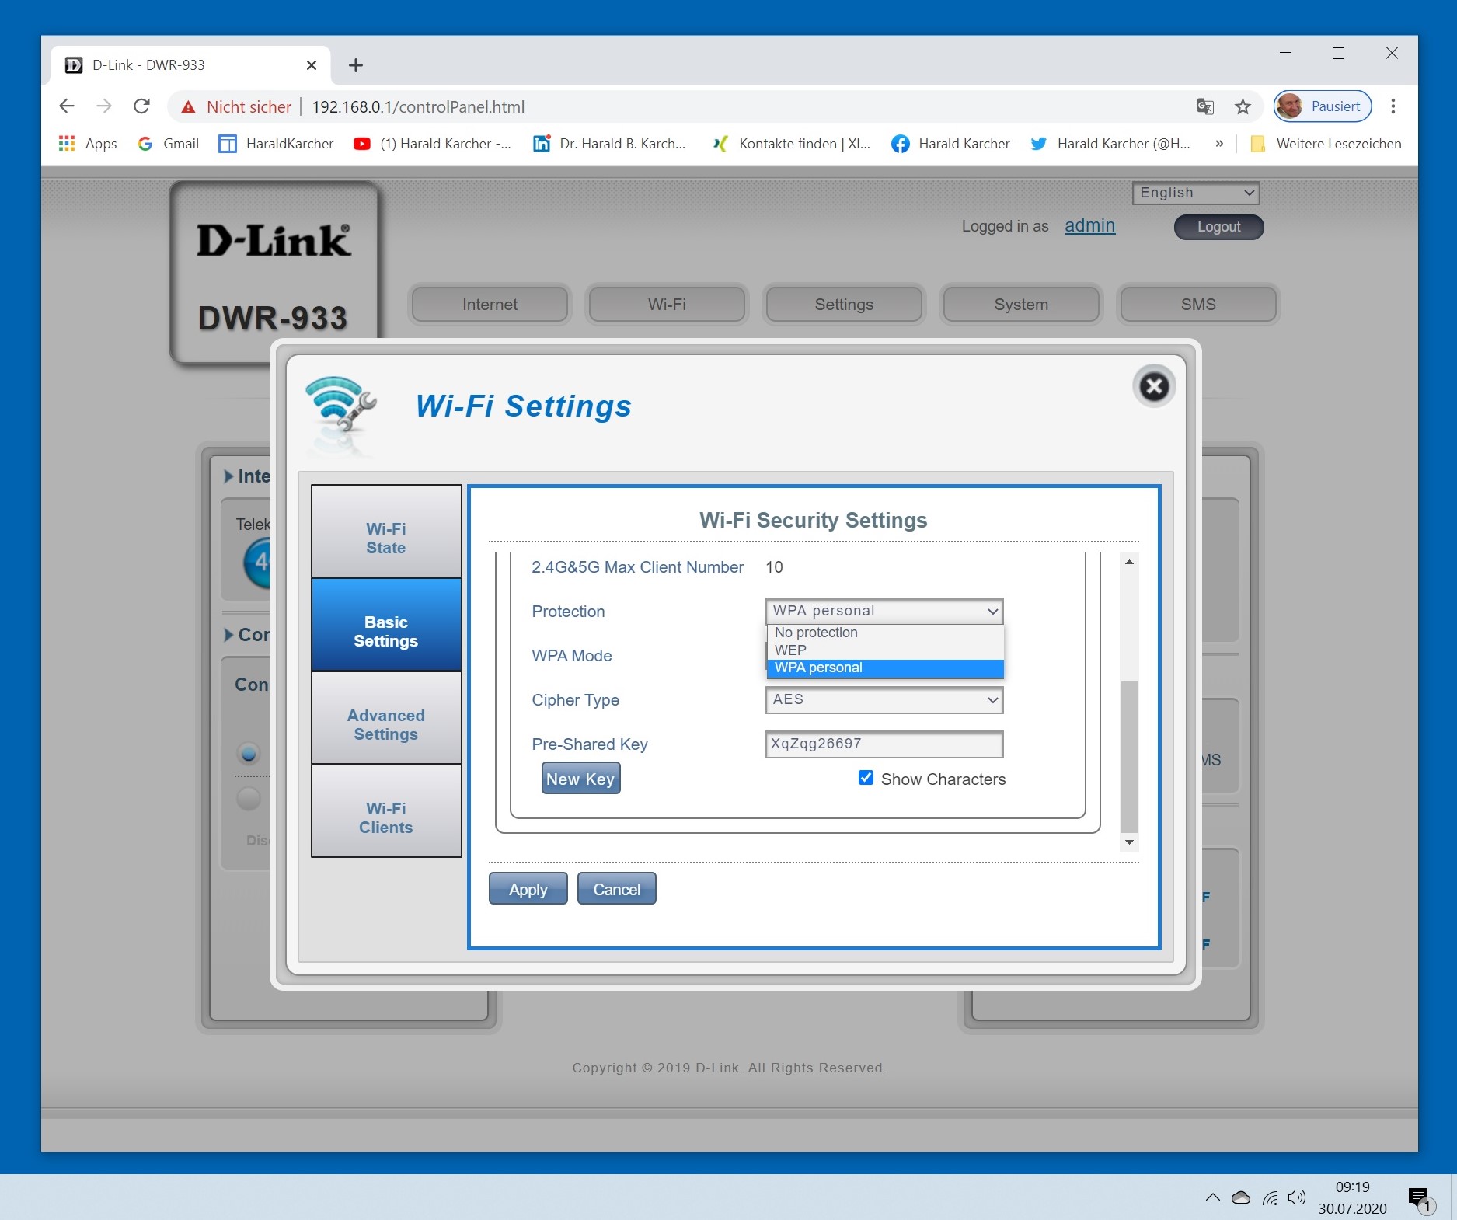1457x1220 pixels.
Task: Click scrollbar down arrow in security settings
Action: pos(1130,842)
